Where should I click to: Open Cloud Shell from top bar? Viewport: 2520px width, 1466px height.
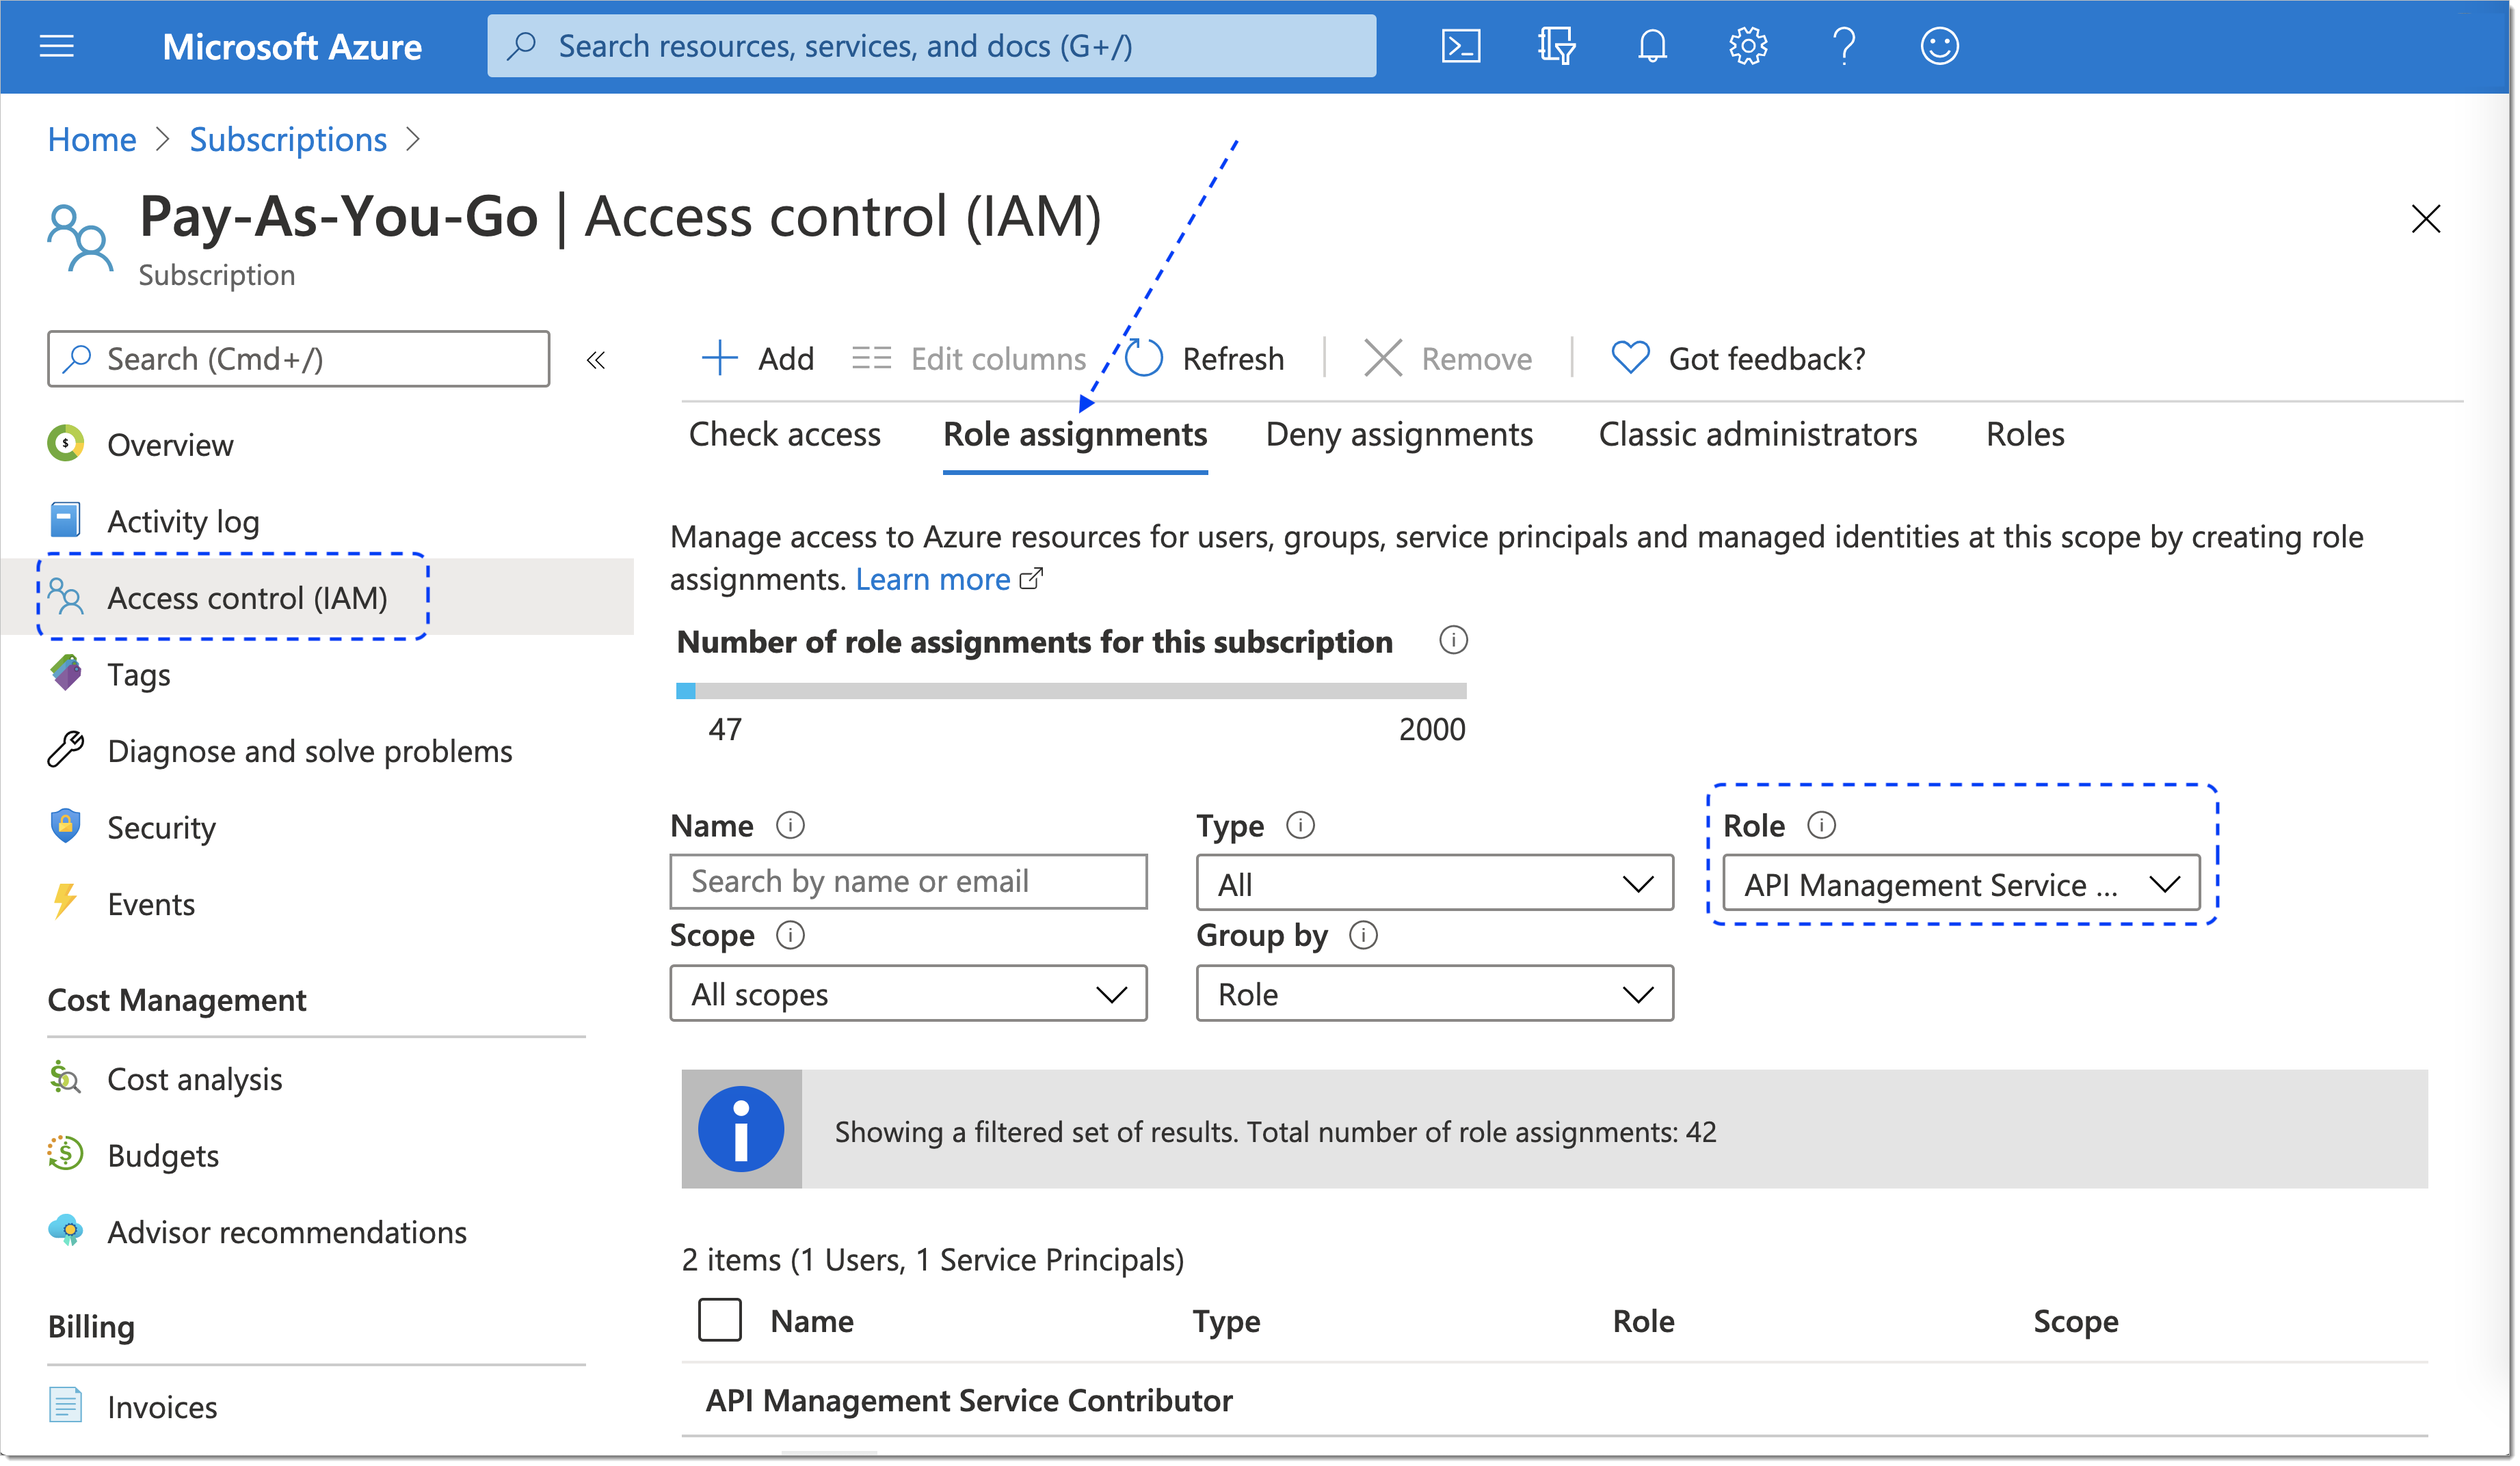point(1461,46)
